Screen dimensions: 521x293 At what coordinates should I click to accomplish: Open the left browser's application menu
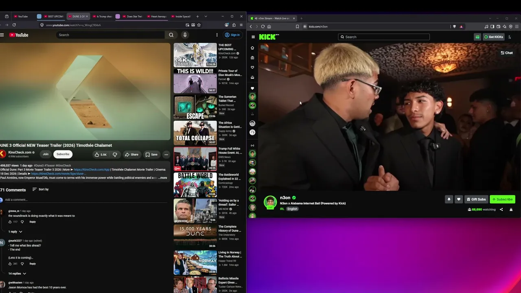point(241,25)
